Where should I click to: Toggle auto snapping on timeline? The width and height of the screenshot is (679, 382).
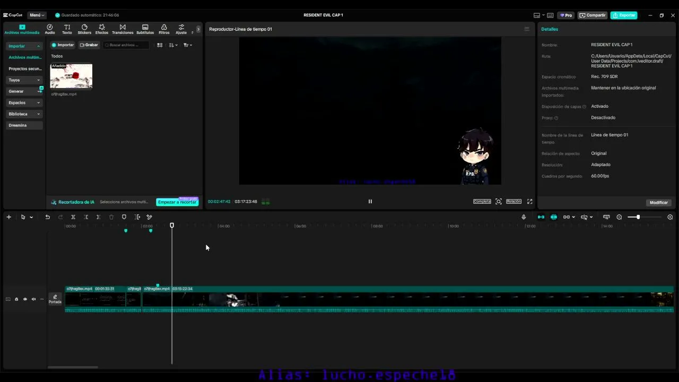[554, 217]
